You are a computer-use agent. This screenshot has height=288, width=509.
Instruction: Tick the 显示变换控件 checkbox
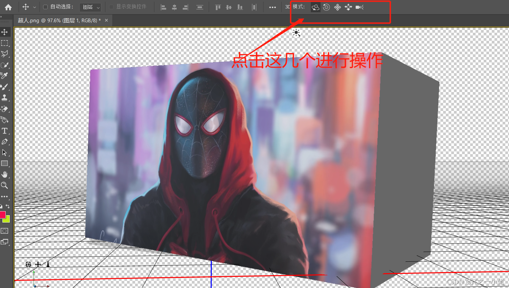pos(111,7)
